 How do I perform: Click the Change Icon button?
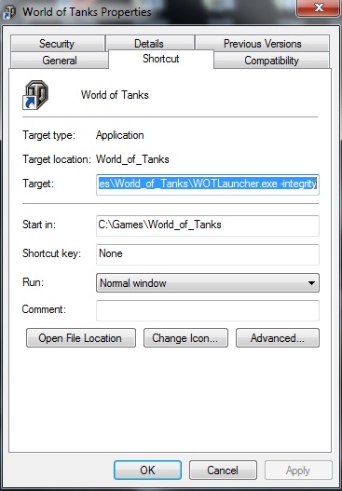(185, 338)
